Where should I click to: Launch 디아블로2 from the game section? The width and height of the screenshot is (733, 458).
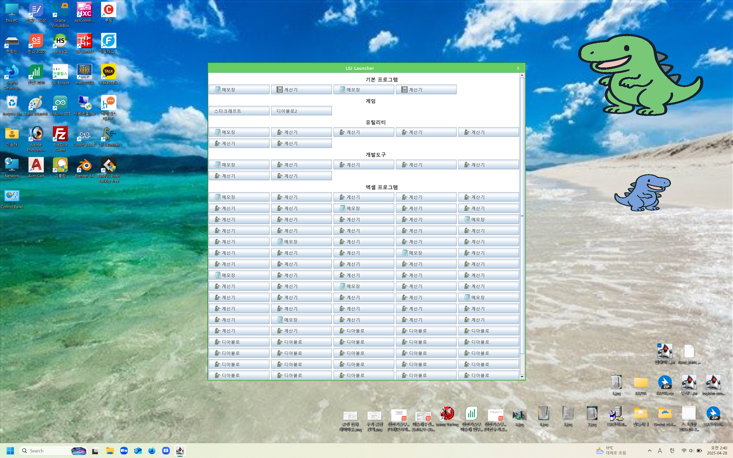click(x=301, y=111)
